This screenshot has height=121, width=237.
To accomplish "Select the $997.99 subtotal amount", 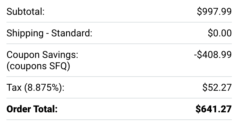I will [x=214, y=12].
